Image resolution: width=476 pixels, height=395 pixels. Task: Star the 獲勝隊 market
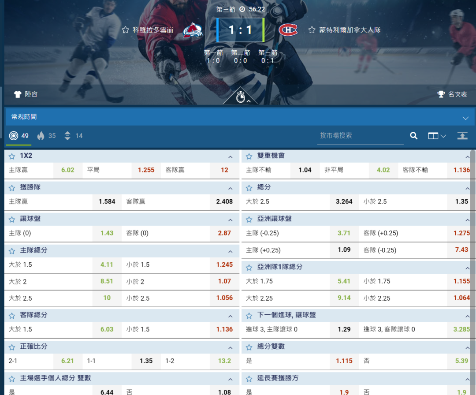pyautogui.click(x=12, y=188)
